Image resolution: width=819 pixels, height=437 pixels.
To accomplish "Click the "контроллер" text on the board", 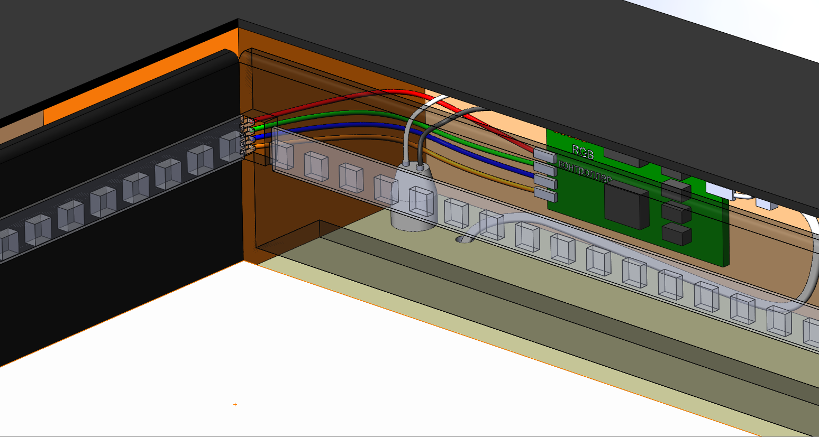I will (x=585, y=172).
